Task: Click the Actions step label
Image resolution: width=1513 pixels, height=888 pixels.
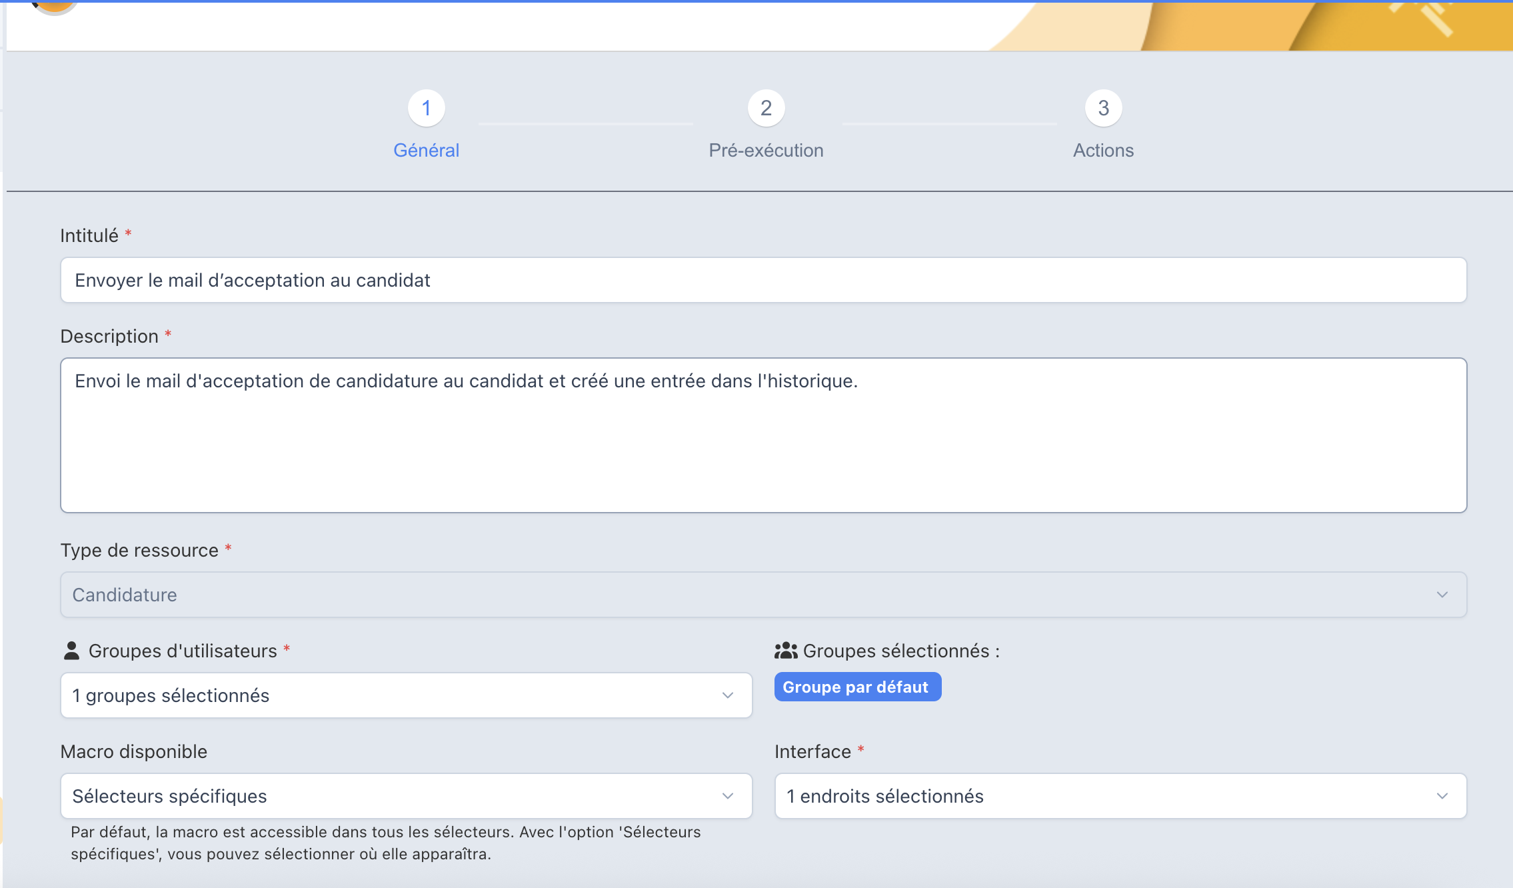Action: tap(1104, 151)
